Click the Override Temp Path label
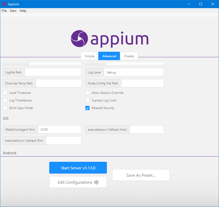The width and height of the screenshot is (219, 207). [x=19, y=83]
